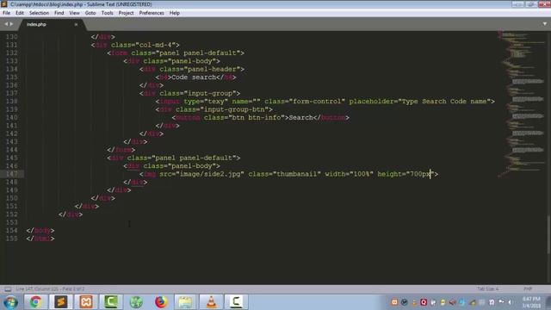551x310 pixels.
Task: Open the Goto menu
Action: click(x=90, y=13)
